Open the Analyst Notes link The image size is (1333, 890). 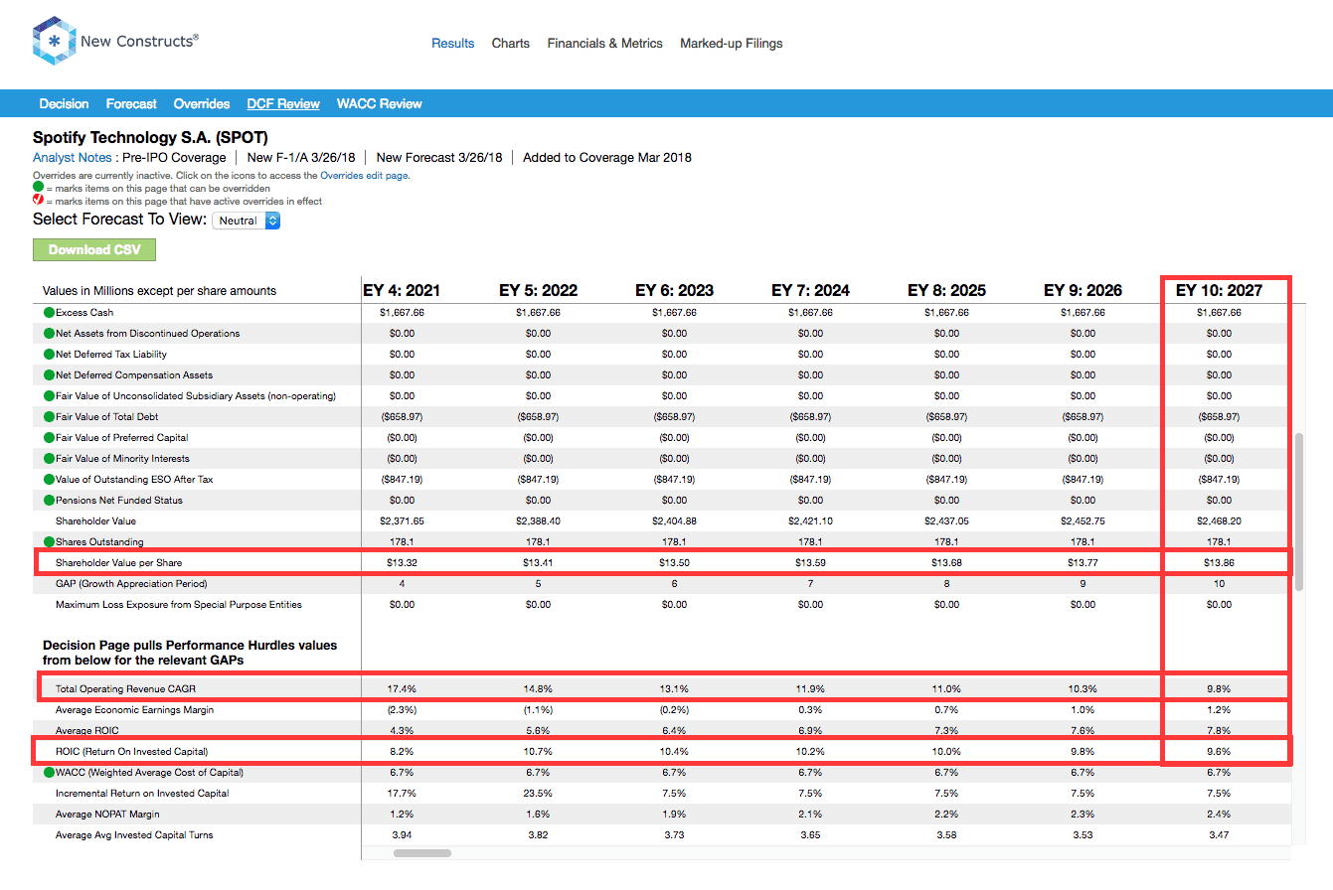tap(73, 157)
